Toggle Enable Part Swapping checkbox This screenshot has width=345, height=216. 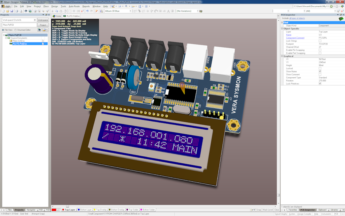click(320, 53)
